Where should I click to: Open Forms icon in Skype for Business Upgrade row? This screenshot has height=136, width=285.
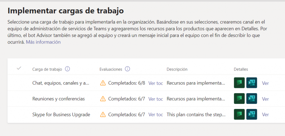tap(252, 114)
